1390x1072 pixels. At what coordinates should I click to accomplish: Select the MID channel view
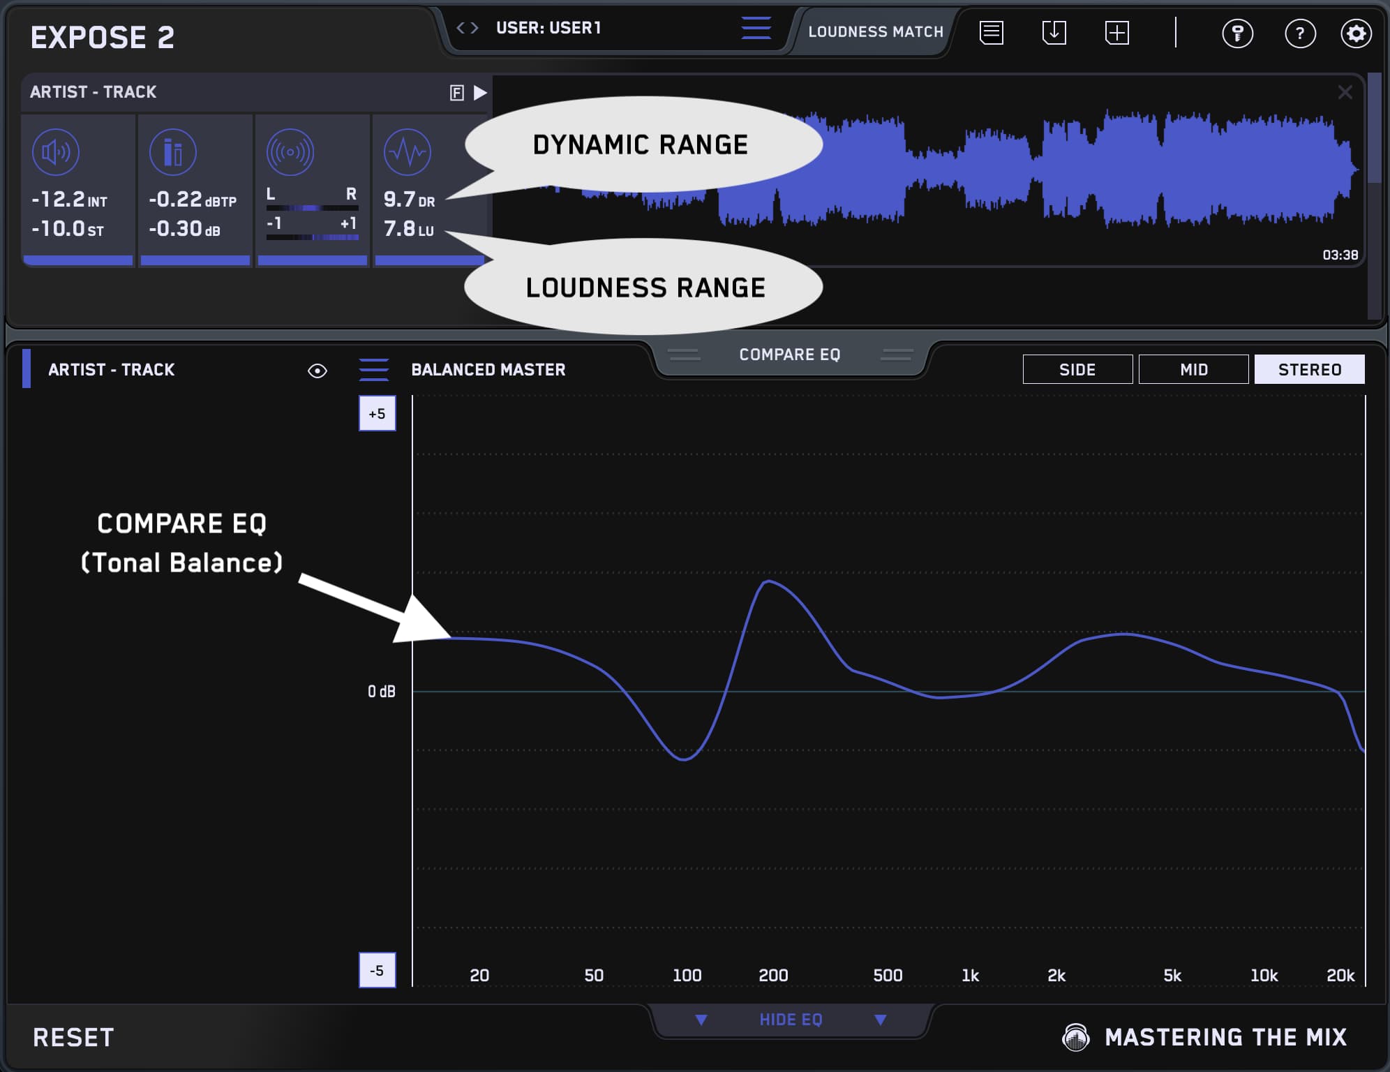pos(1193,369)
